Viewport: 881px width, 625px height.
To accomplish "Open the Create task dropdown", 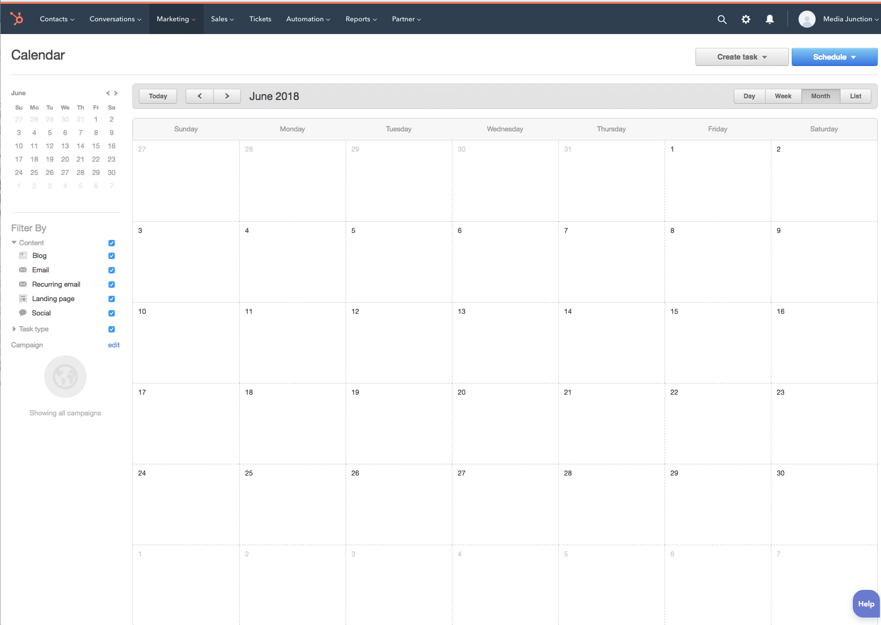I will 742,57.
